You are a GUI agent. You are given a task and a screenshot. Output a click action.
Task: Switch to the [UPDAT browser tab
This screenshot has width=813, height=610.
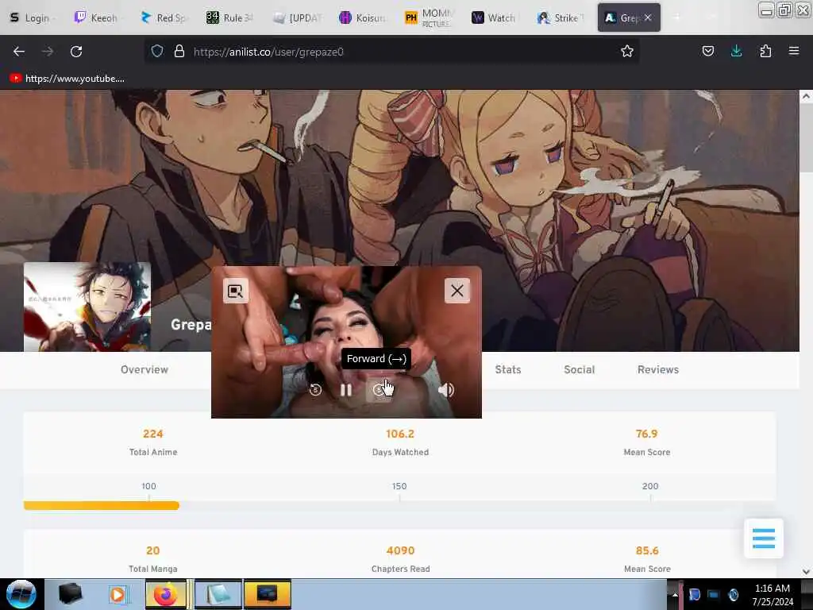(298, 17)
